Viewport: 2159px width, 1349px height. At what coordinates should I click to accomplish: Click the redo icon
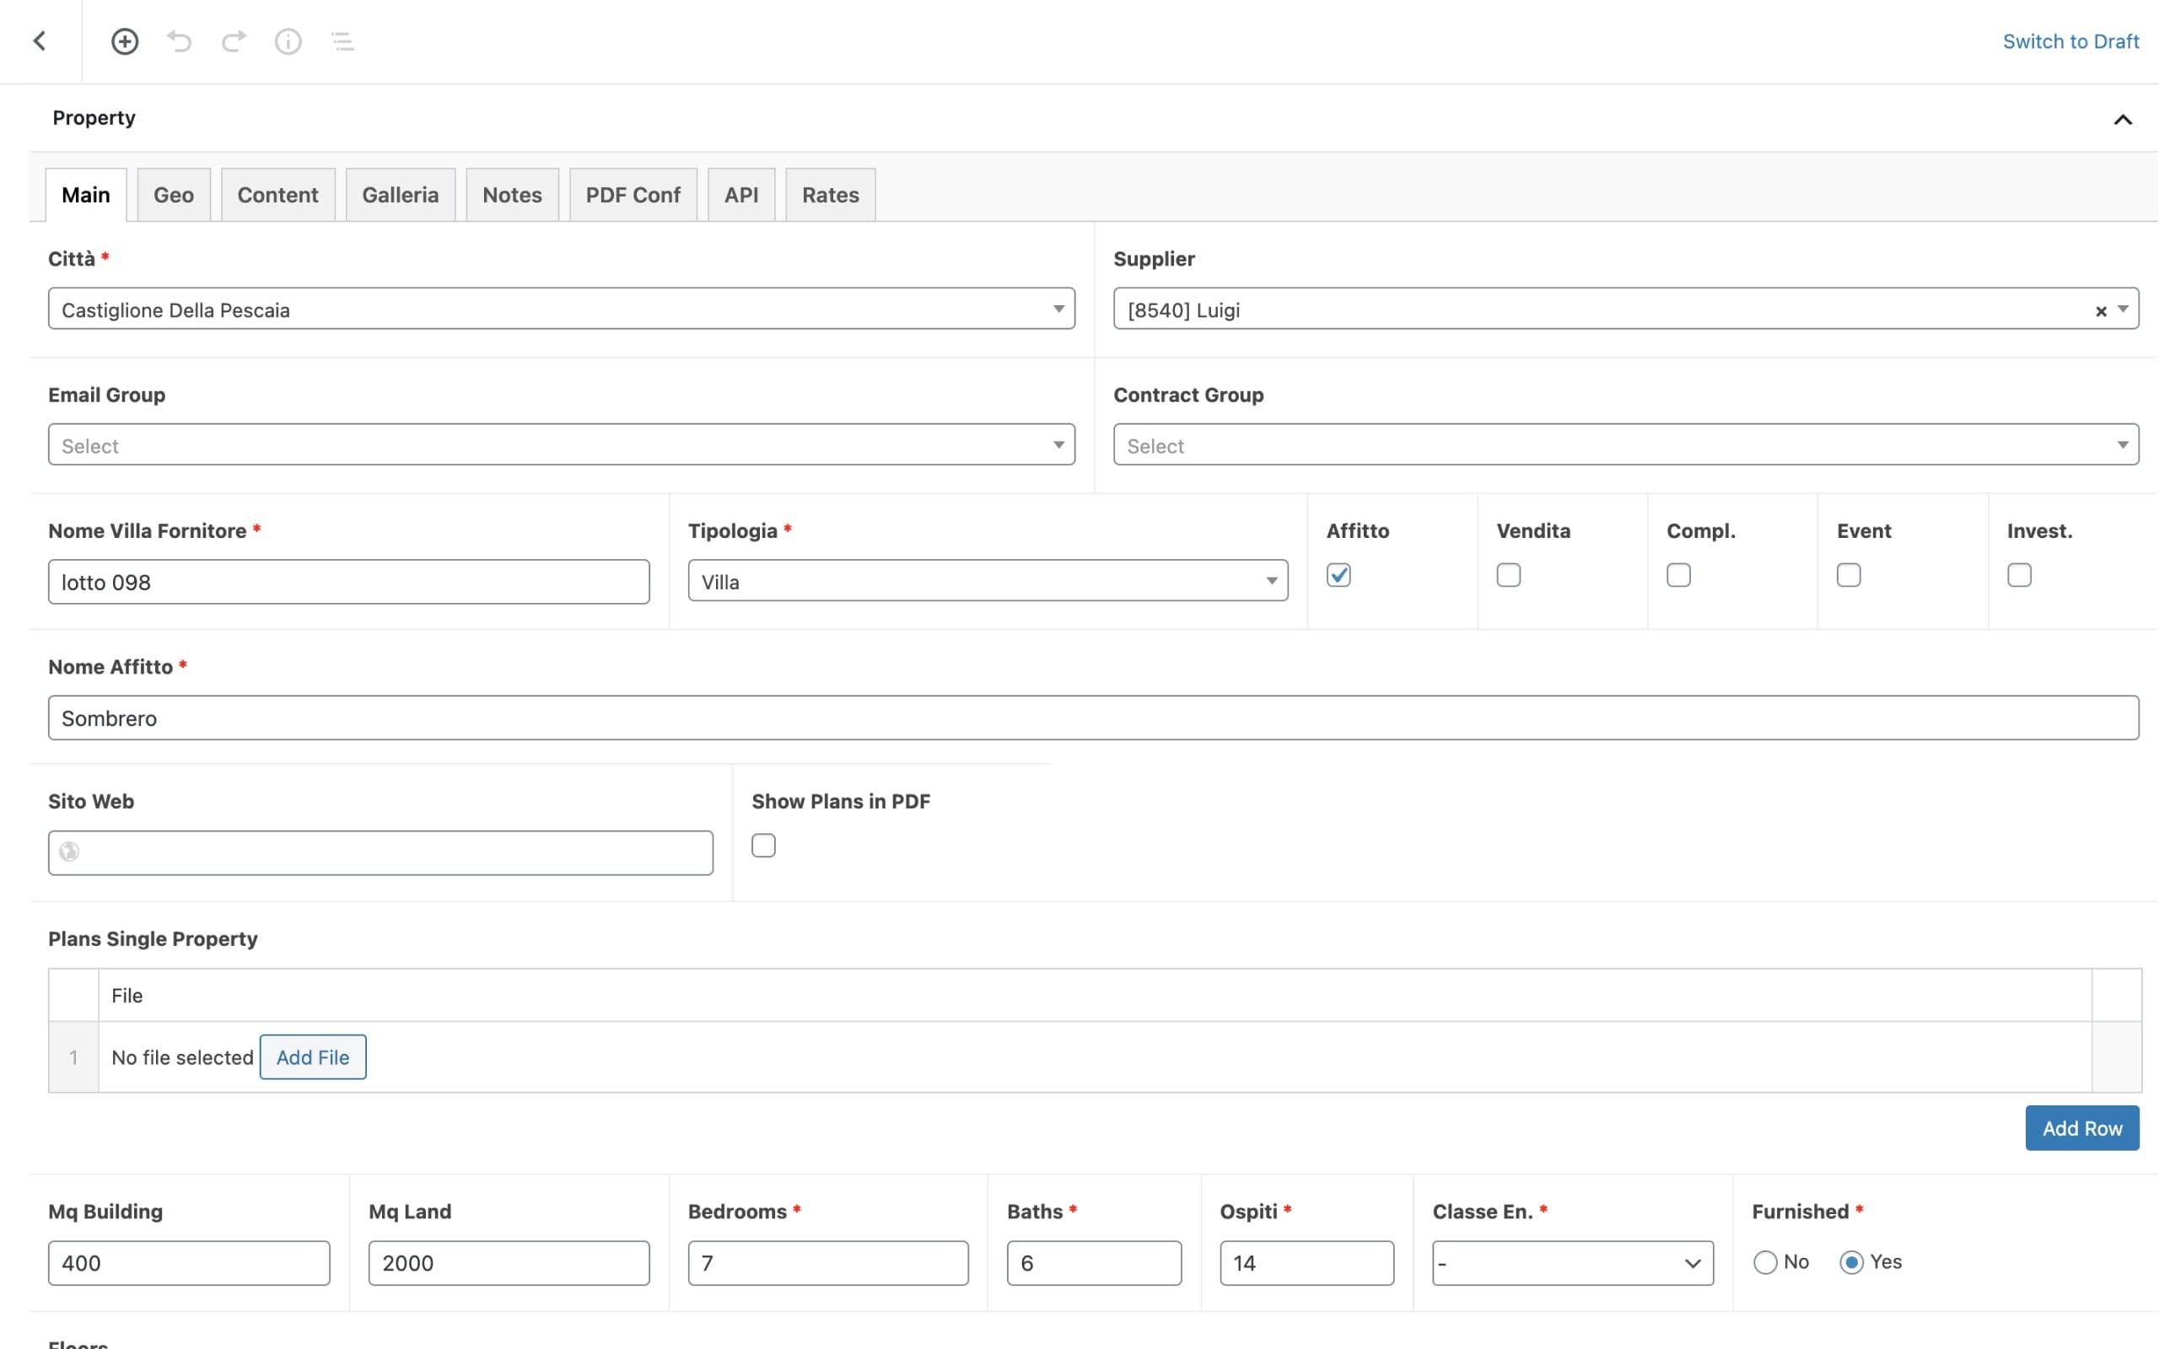[234, 41]
